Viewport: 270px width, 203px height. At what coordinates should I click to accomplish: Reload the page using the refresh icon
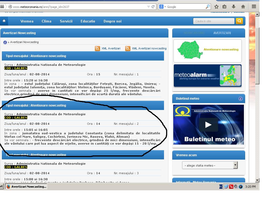153,7
